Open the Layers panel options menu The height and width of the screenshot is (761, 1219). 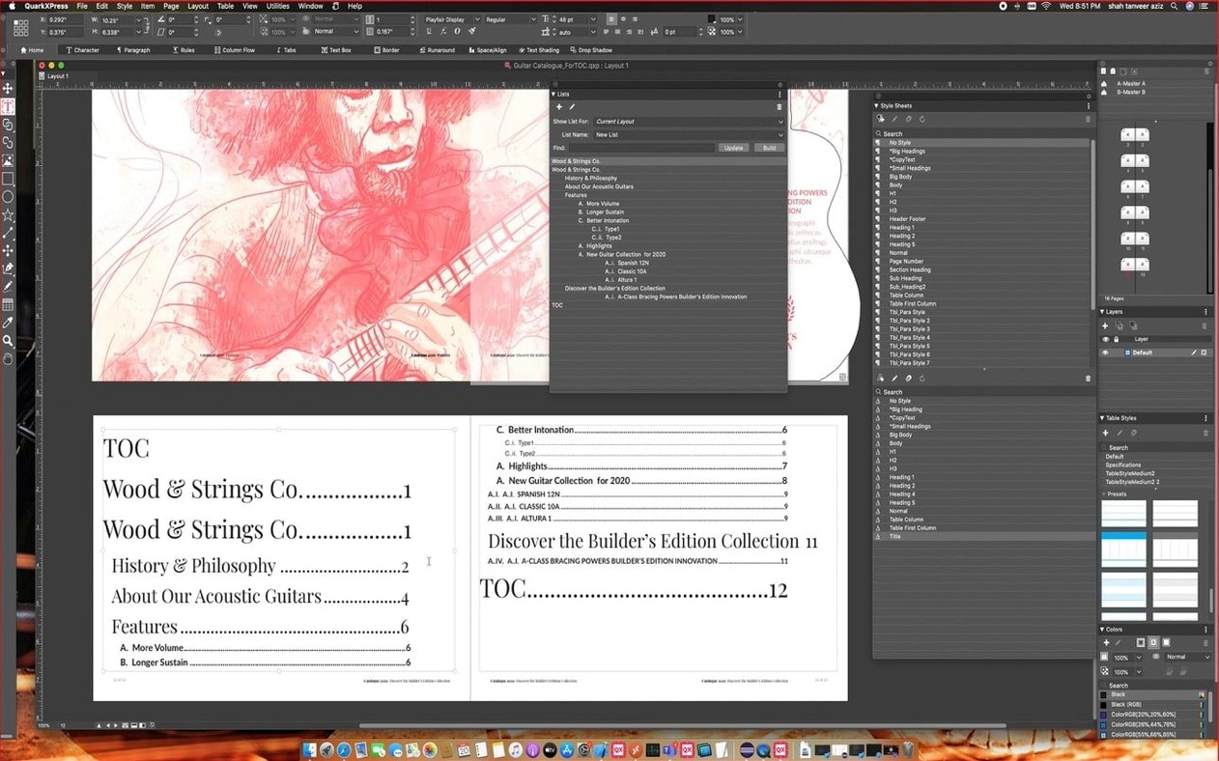[x=1206, y=312]
